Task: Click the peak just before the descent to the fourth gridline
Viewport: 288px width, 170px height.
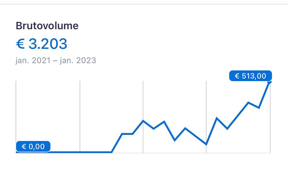Action: click(x=185, y=128)
